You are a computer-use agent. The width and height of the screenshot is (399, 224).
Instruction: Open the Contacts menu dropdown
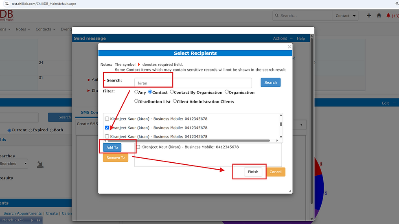45,29
